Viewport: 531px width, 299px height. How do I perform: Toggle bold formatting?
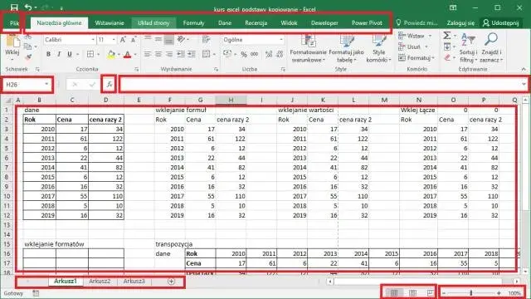[x=48, y=54]
